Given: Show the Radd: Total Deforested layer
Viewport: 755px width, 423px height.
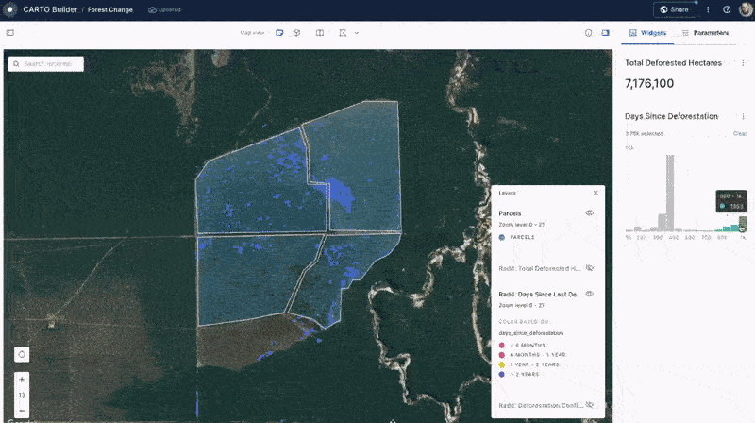Looking at the screenshot, I should pos(589,268).
